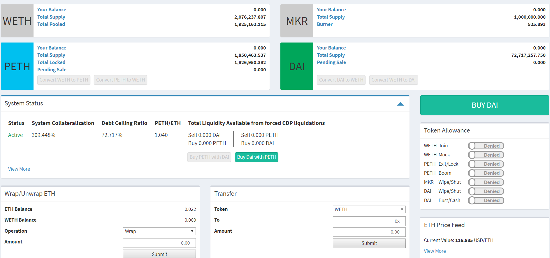This screenshot has height=258, width=550.
Task: Click Buy PETH with DAI button
Action: tap(209, 157)
